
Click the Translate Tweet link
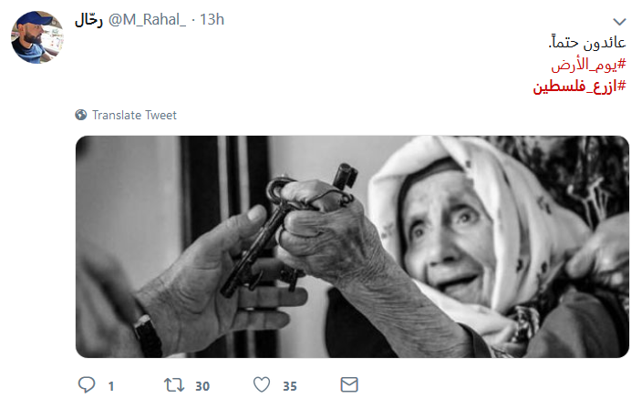pos(134,116)
